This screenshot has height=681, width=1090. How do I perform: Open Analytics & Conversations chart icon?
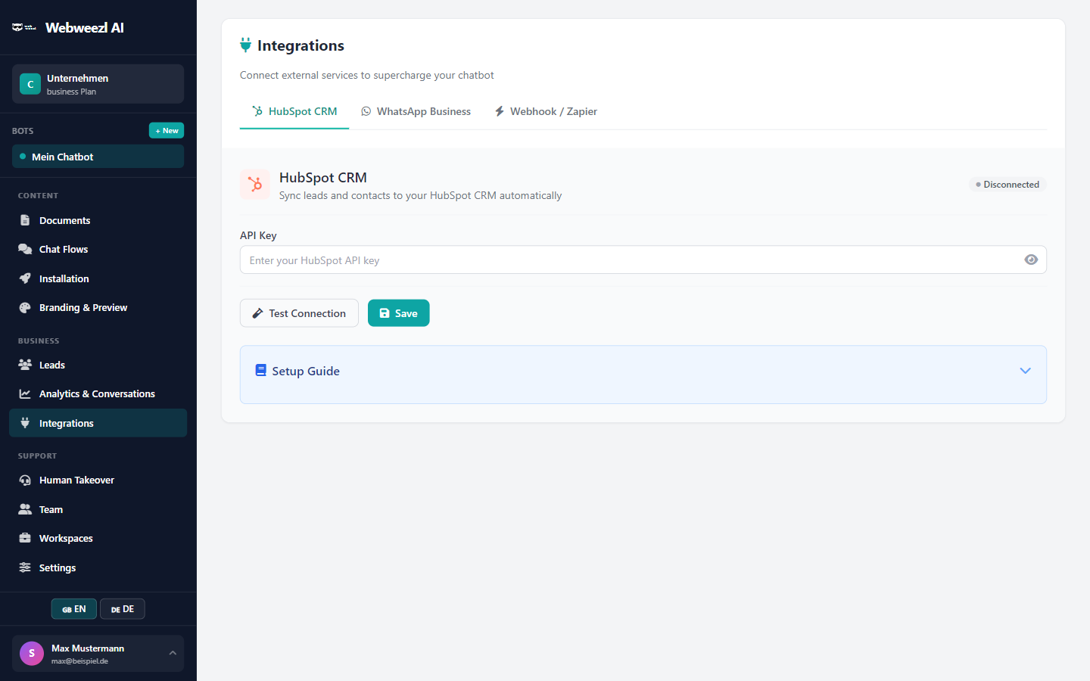click(25, 393)
